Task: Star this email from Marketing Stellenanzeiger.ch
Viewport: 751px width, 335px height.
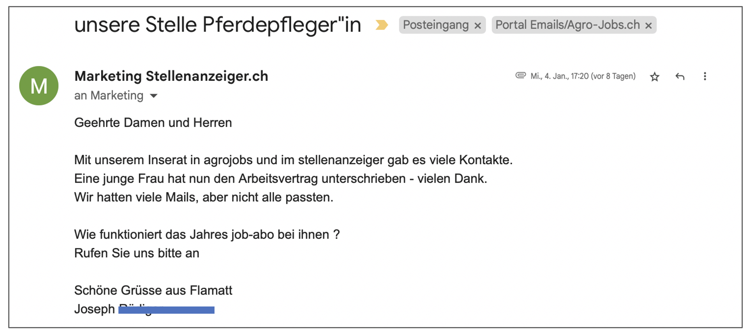Action: (655, 77)
